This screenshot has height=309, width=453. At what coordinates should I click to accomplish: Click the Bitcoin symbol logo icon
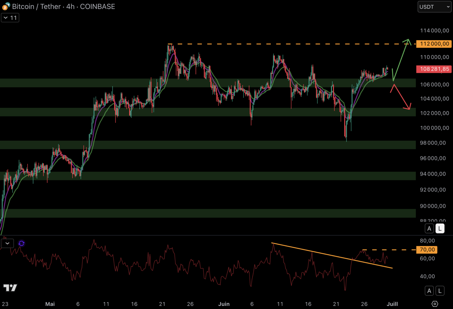6,6
